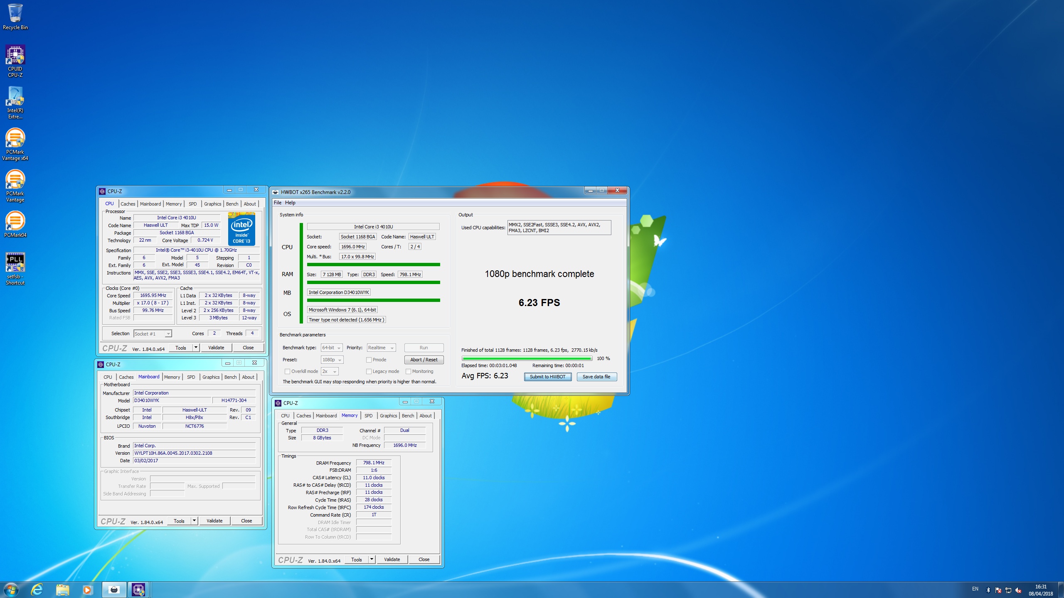Open Socket #1 selection dropdown

click(153, 333)
